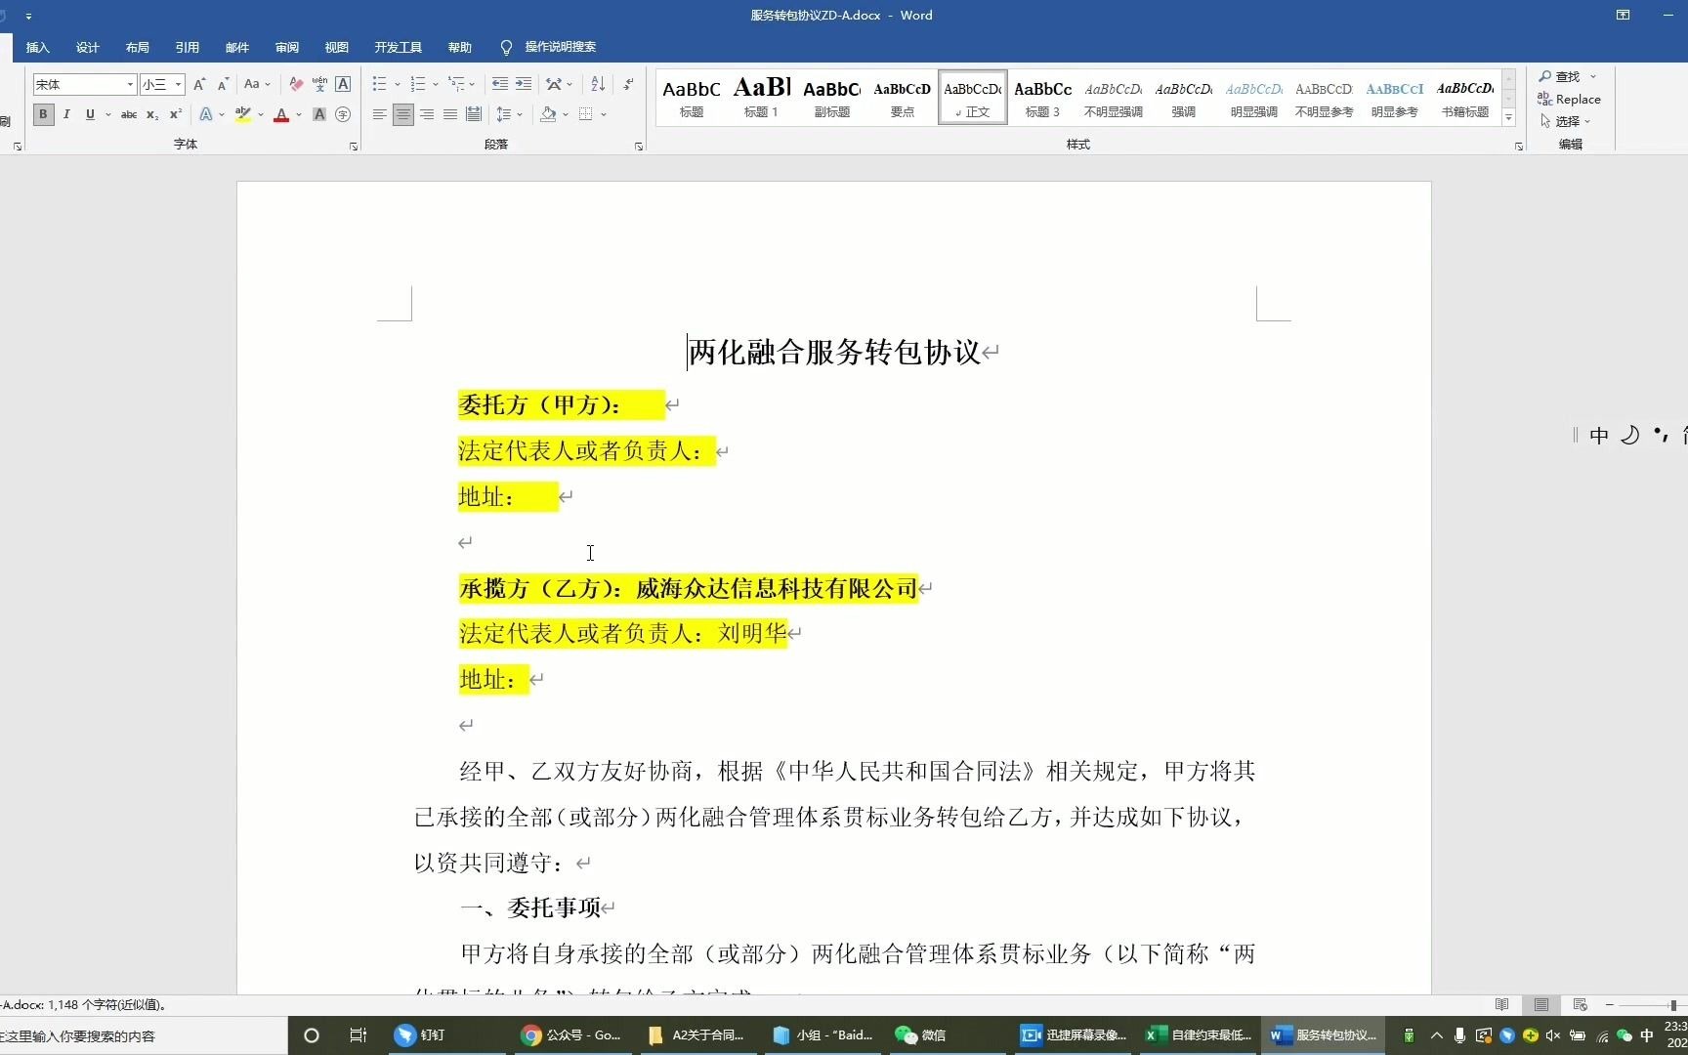Open the 插入 tab
The image size is (1688, 1055).
coord(37,47)
